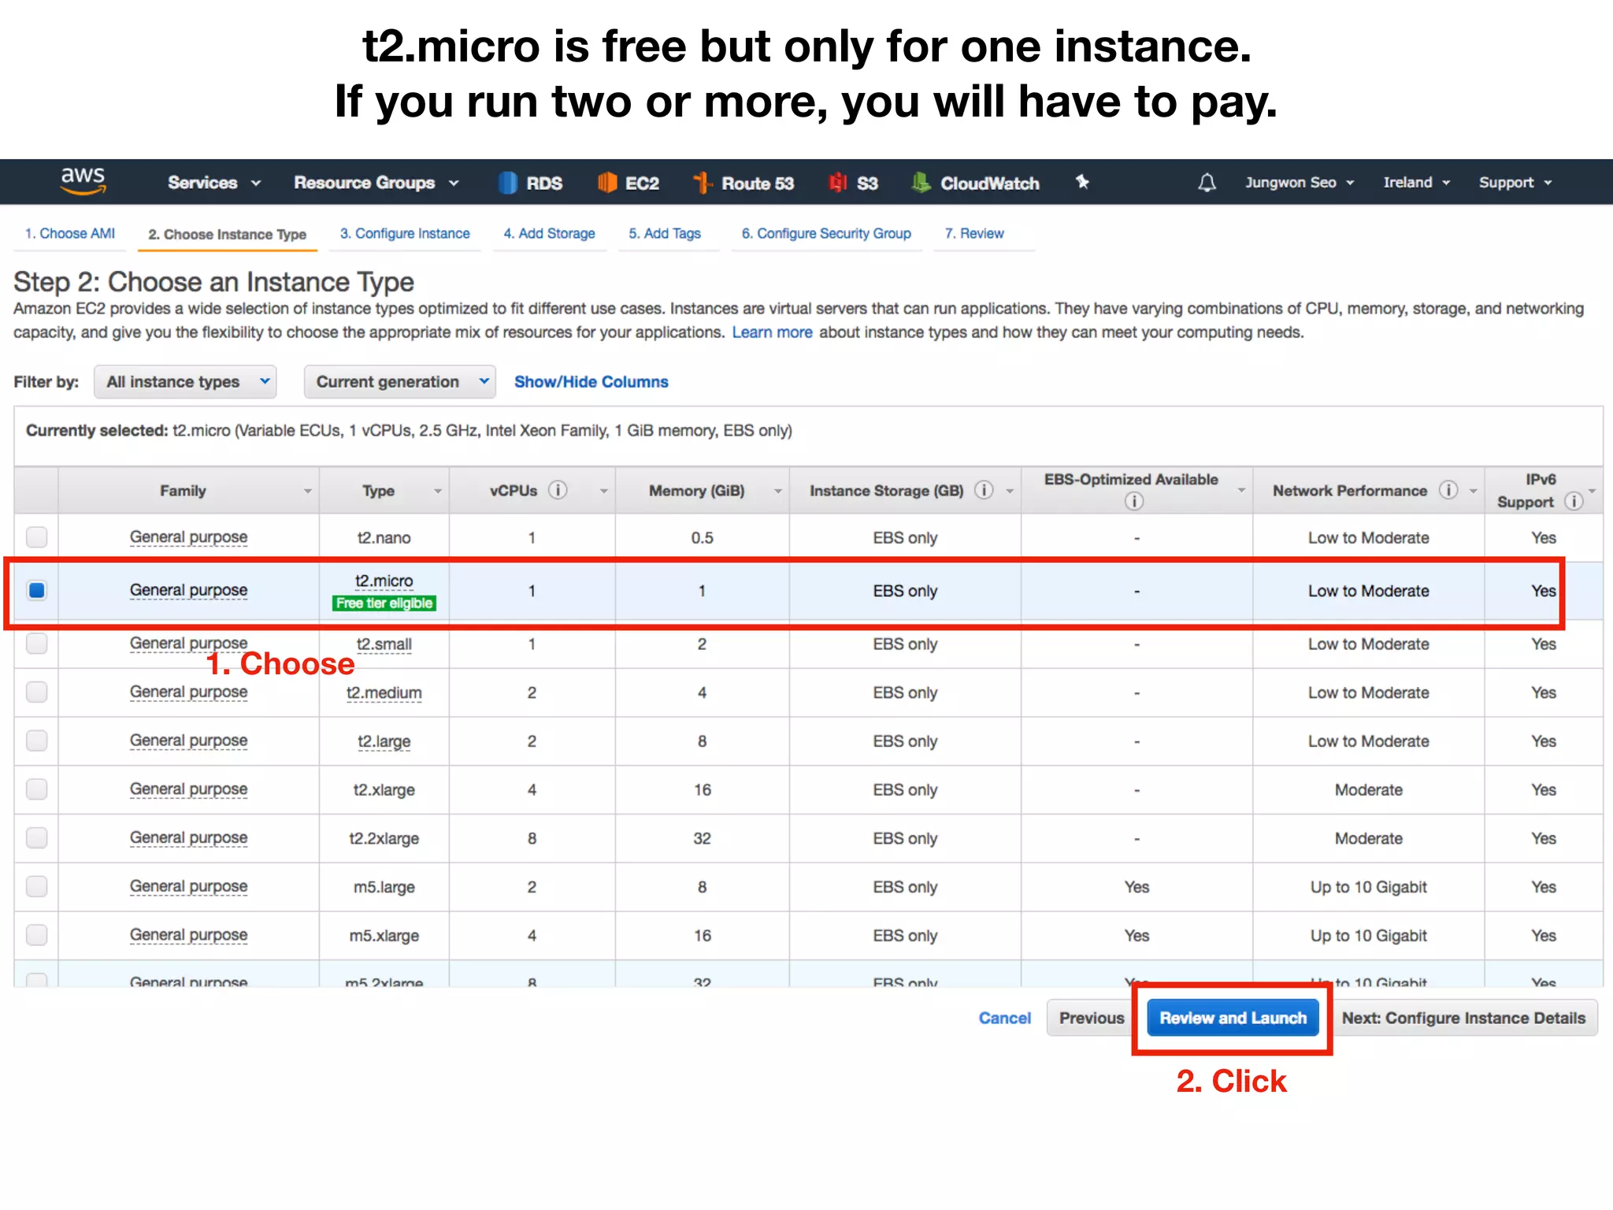Screen dimensions: 1613x1210
Task: Click the Previous button
Action: 1092,1018
